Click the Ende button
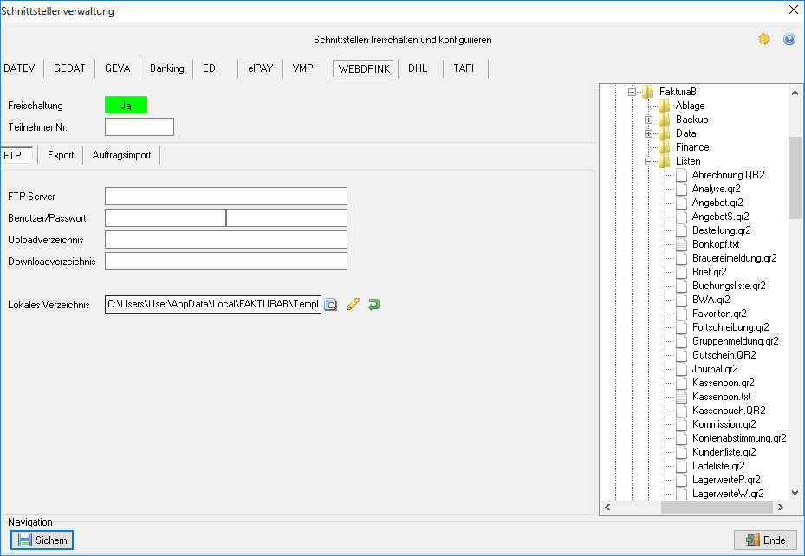 pyautogui.click(x=765, y=540)
